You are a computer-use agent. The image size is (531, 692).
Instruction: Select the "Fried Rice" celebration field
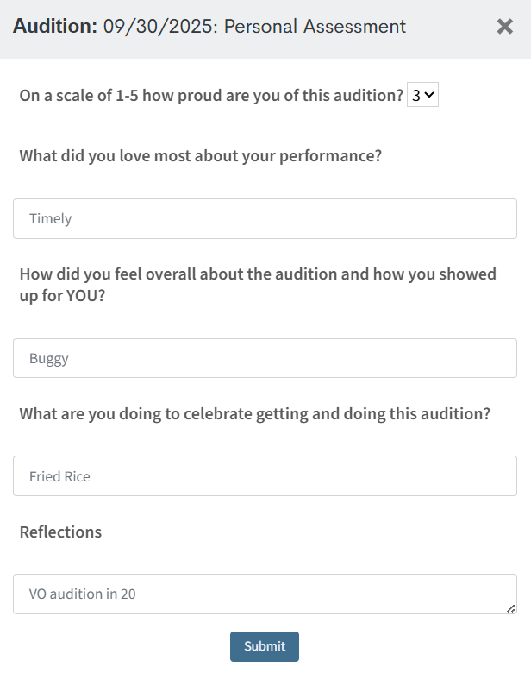pos(265,476)
